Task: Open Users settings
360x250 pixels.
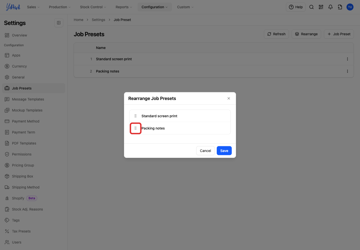Action: tap(33, 242)
